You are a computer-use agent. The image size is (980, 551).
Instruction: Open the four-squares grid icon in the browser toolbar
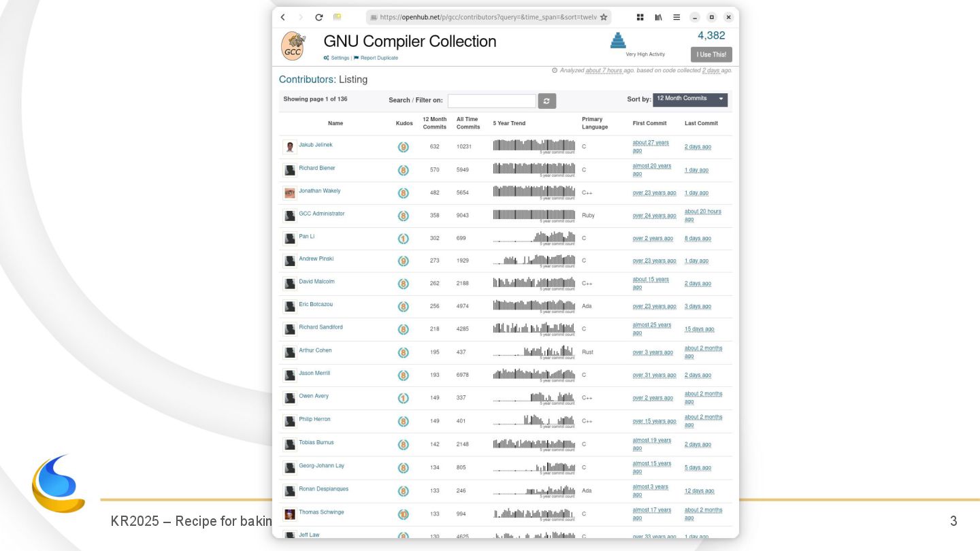(640, 17)
